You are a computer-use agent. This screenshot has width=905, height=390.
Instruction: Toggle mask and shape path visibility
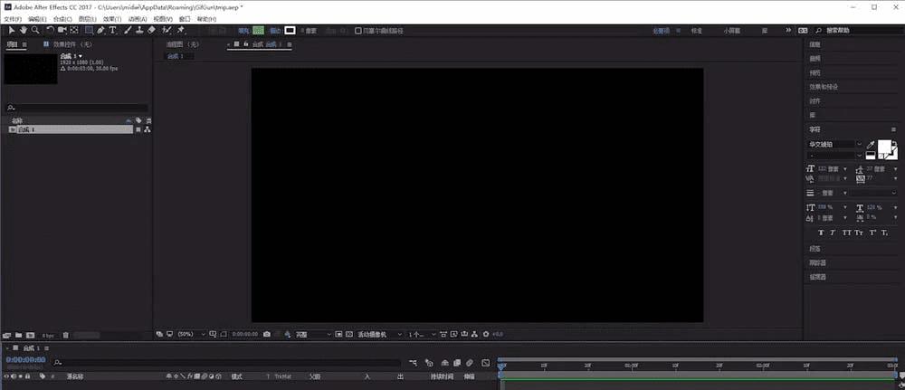point(224,334)
